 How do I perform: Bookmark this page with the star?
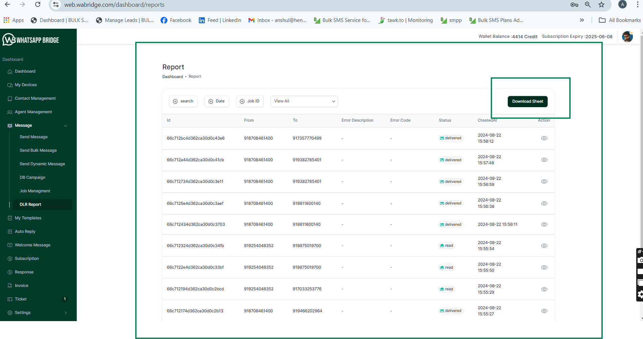click(x=601, y=4)
